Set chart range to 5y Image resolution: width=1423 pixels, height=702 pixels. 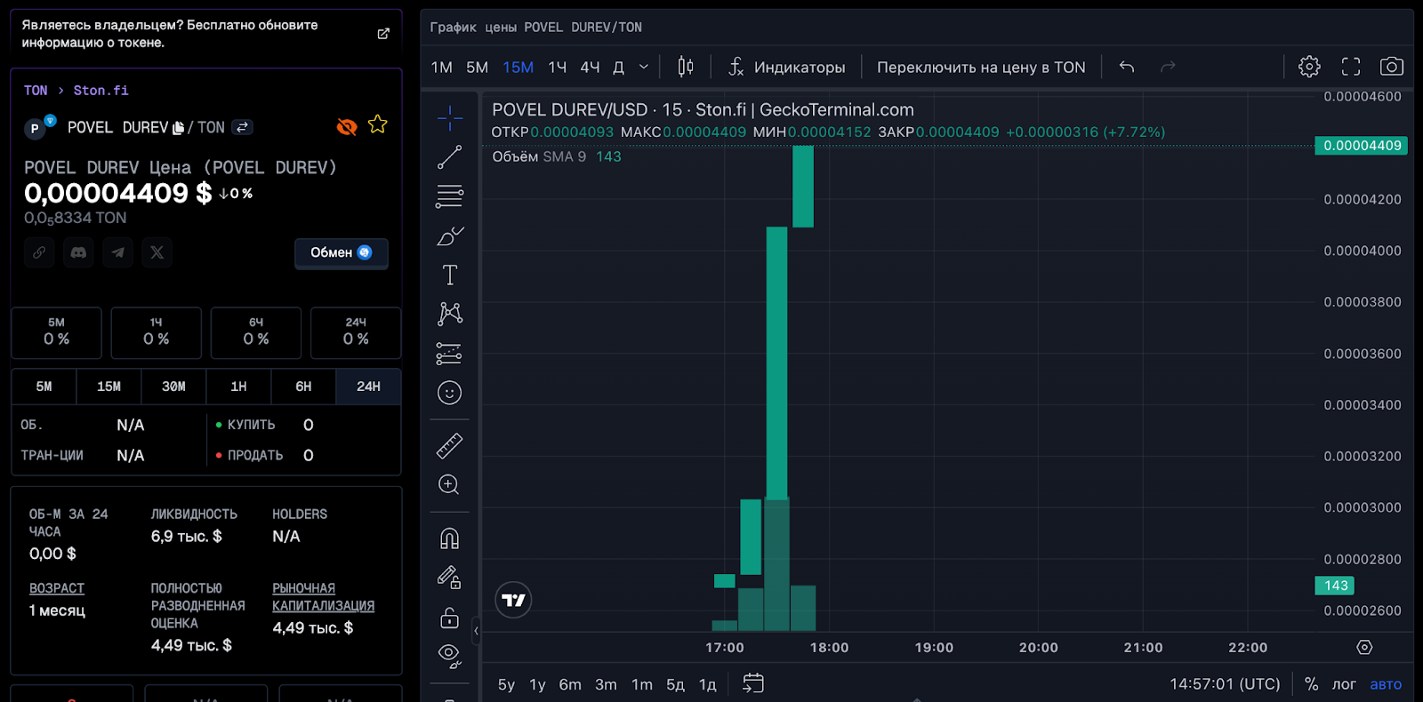[506, 684]
